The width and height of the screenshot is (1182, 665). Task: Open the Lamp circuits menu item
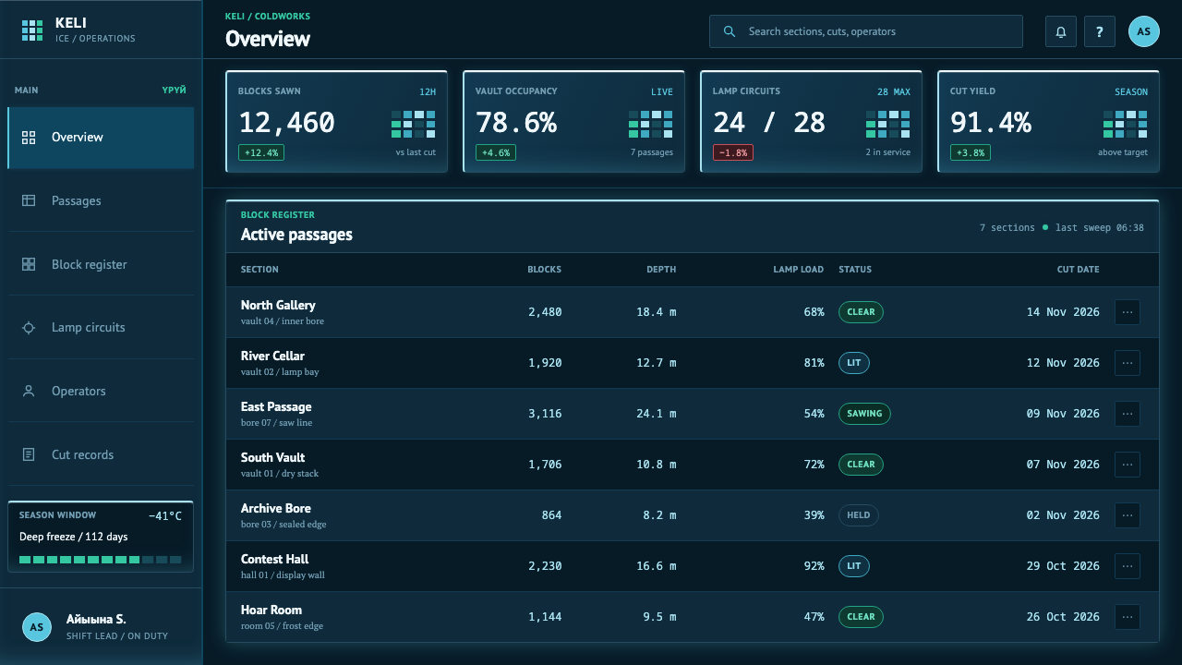[101, 328]
